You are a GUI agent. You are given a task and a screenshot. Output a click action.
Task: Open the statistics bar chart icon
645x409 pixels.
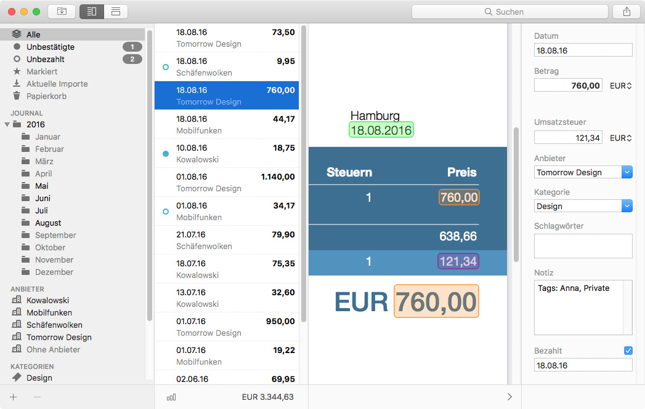(171, 397)
